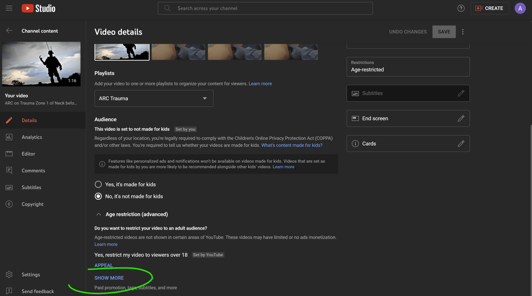
Task: Select No, it's not made for kids
Action: (98, 196)
